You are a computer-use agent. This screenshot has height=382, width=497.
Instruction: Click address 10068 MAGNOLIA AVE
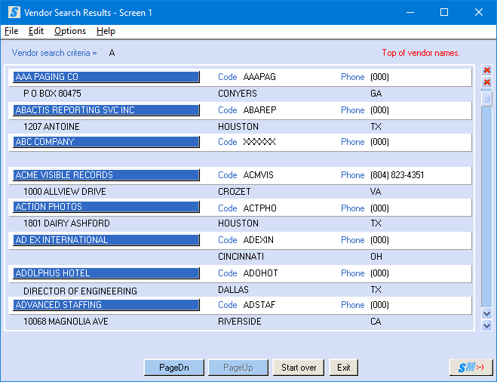click(x=66, y=322)
